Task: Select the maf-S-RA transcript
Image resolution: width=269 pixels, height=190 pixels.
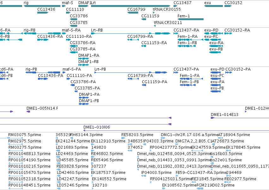Action: tap(64, 33)
